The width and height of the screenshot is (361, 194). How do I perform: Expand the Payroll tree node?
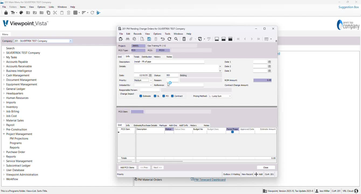point(4,125)
